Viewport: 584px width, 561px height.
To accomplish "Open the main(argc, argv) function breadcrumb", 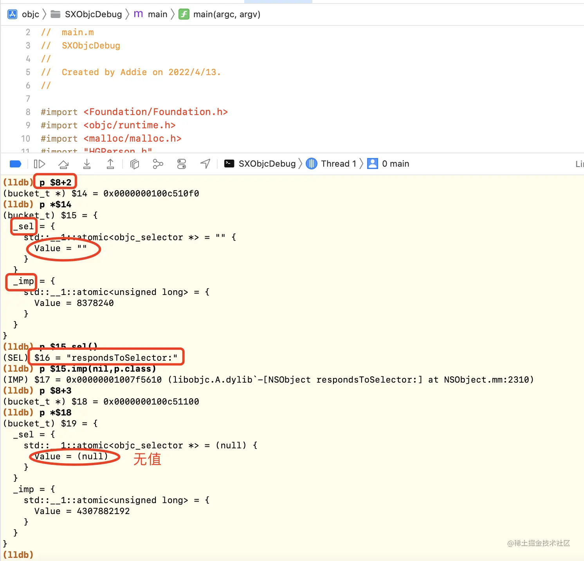I will [220, 14].
